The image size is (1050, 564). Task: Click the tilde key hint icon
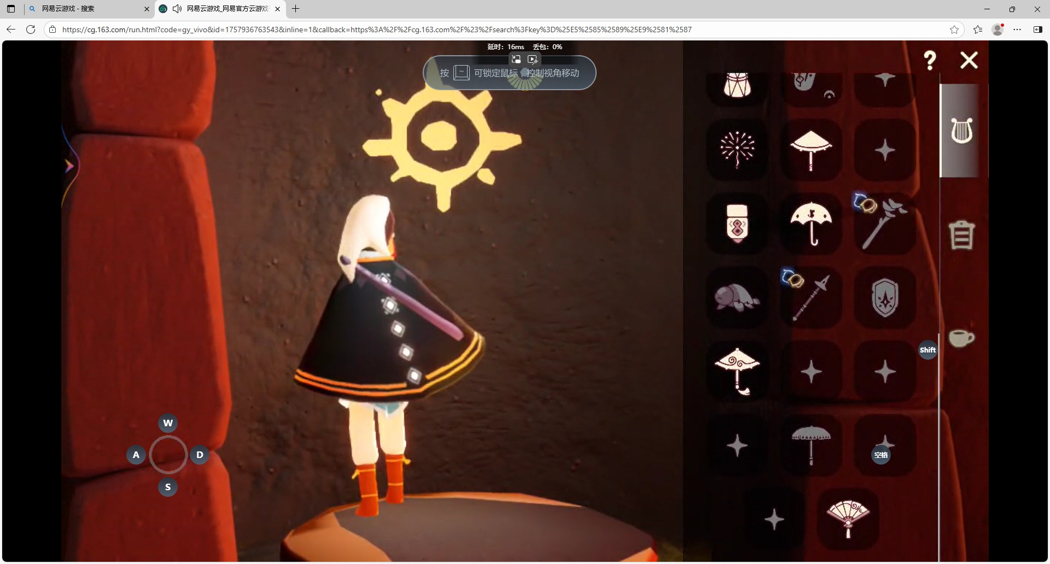[x=462, y=73]
